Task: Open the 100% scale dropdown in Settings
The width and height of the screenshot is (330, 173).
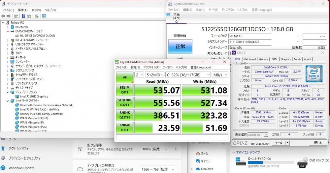Action: [x=154, y=149]
